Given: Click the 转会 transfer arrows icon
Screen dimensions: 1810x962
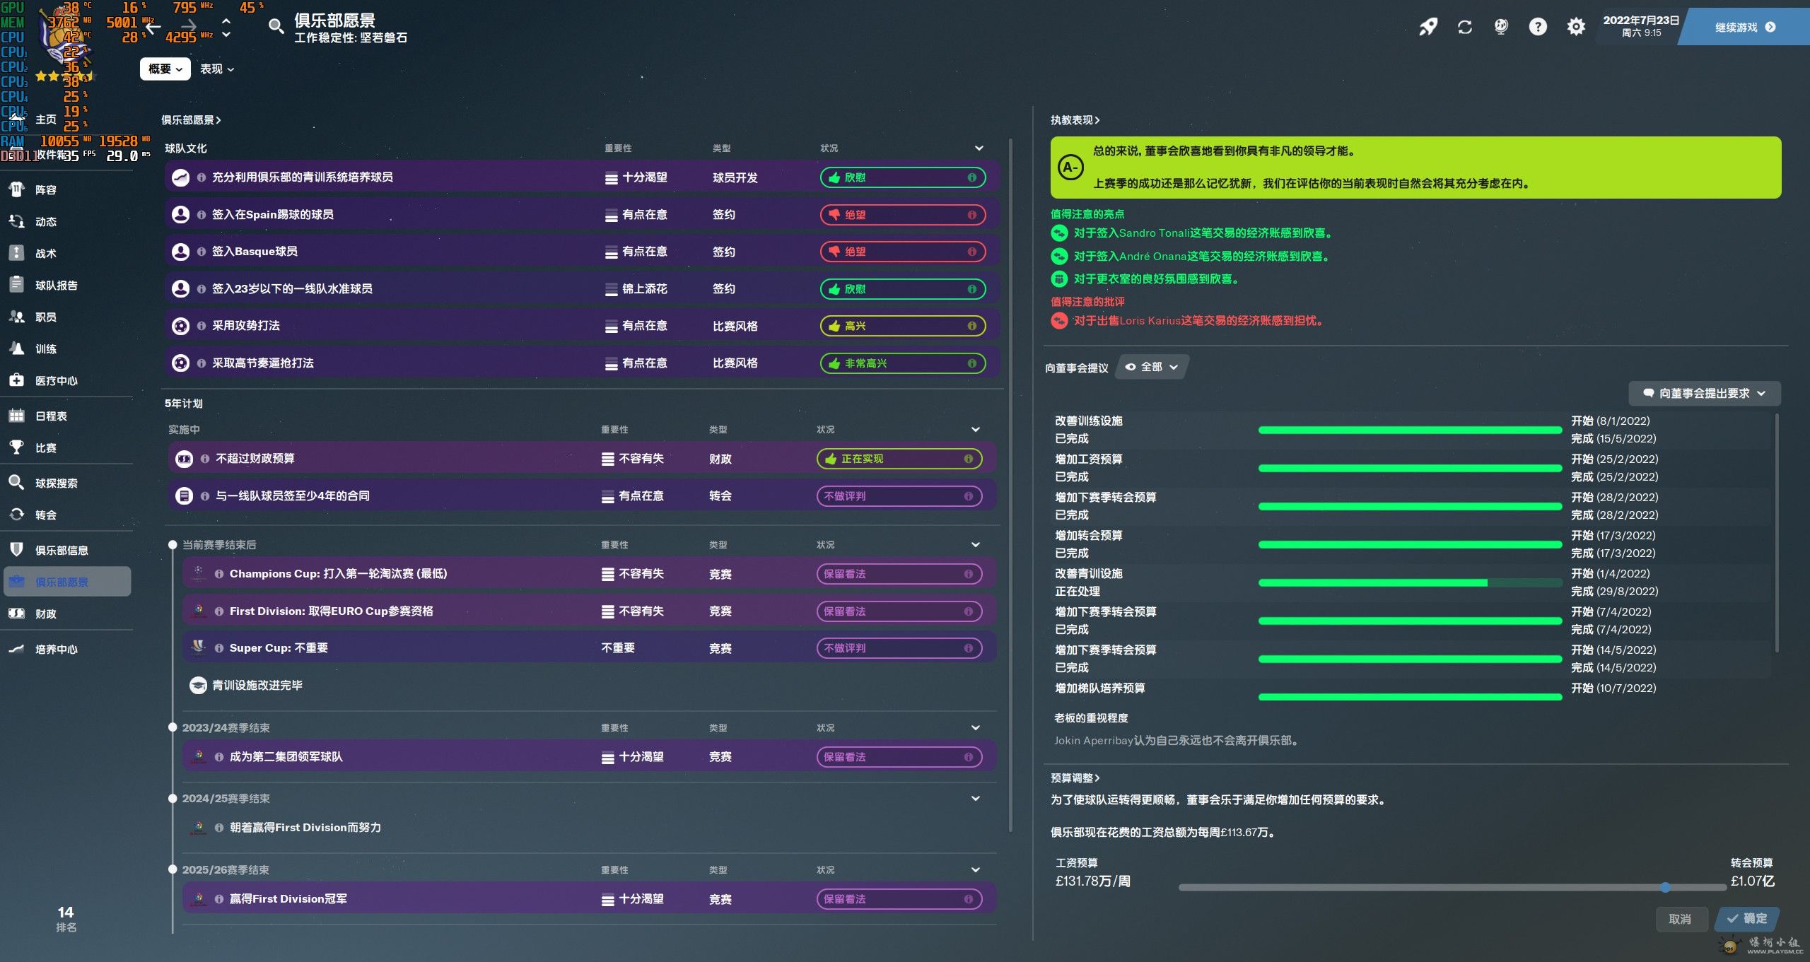Looking at the screenshot, I should [x=16, y=515].
